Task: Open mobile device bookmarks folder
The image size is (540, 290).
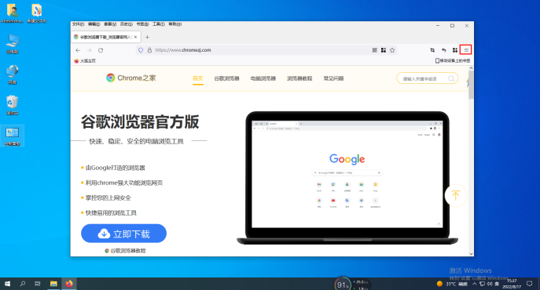Action: tap(453, 61)
